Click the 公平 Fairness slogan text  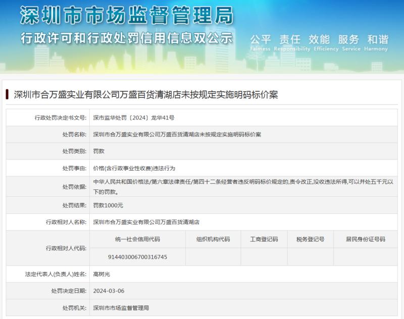[260, 43]
